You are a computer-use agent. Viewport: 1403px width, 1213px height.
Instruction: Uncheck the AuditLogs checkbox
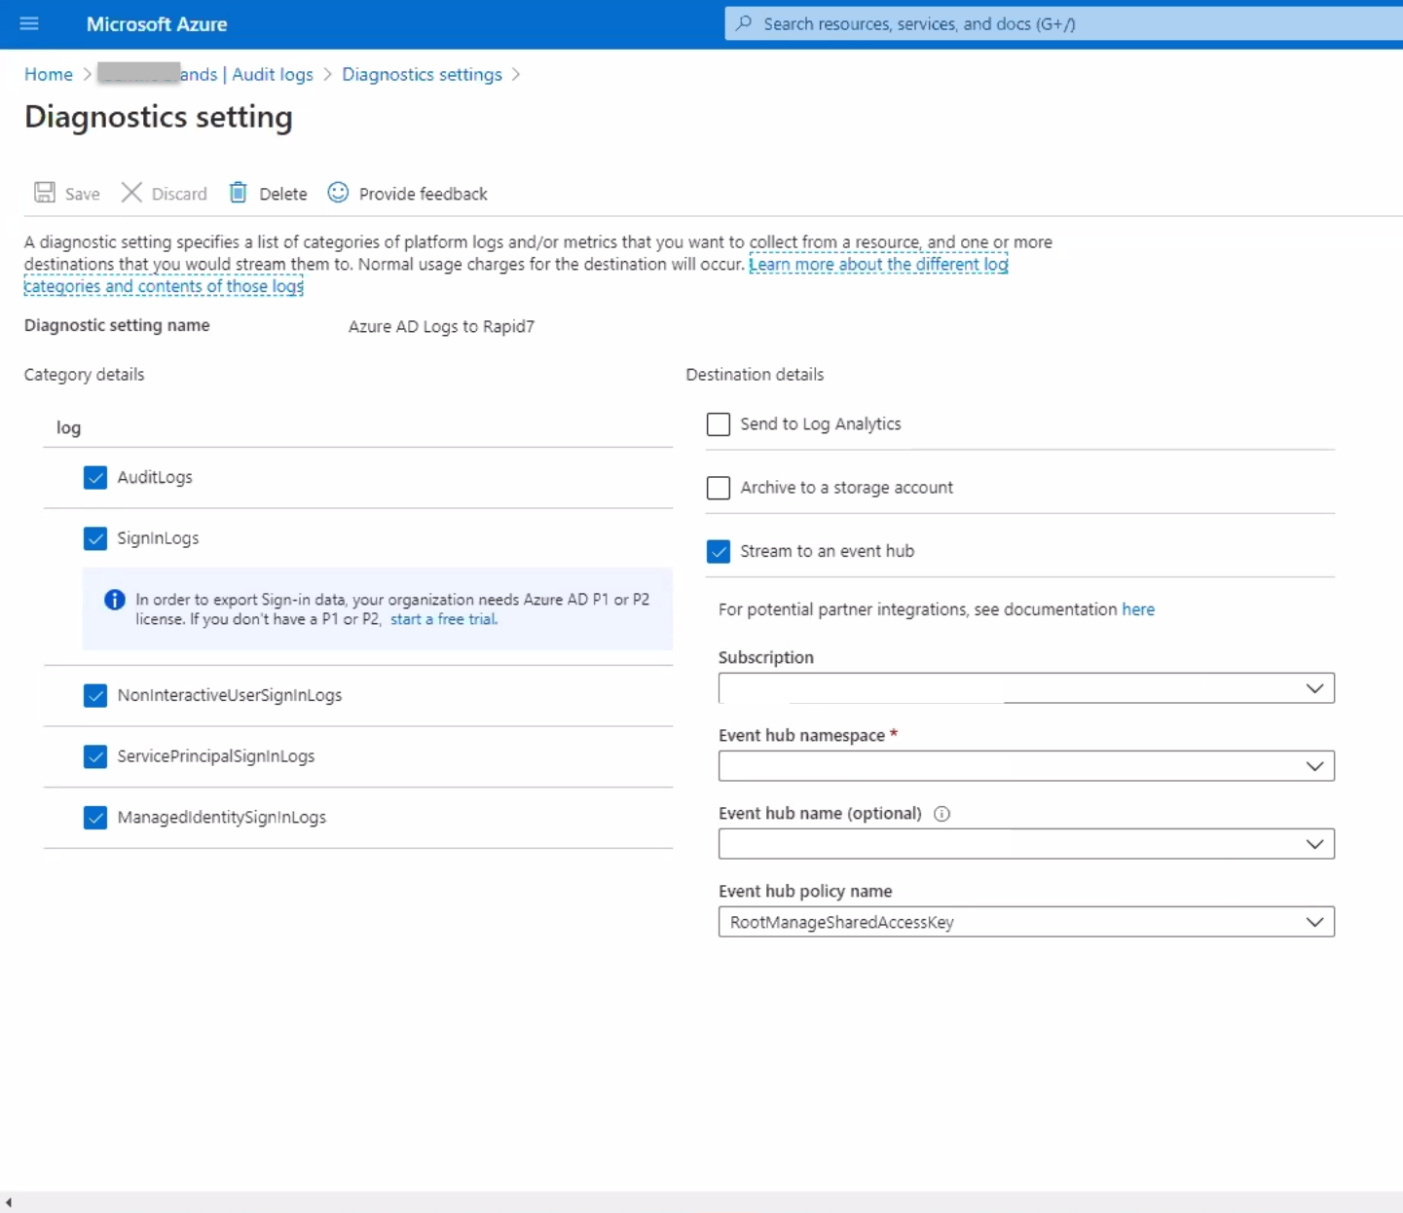pos(95,478)
